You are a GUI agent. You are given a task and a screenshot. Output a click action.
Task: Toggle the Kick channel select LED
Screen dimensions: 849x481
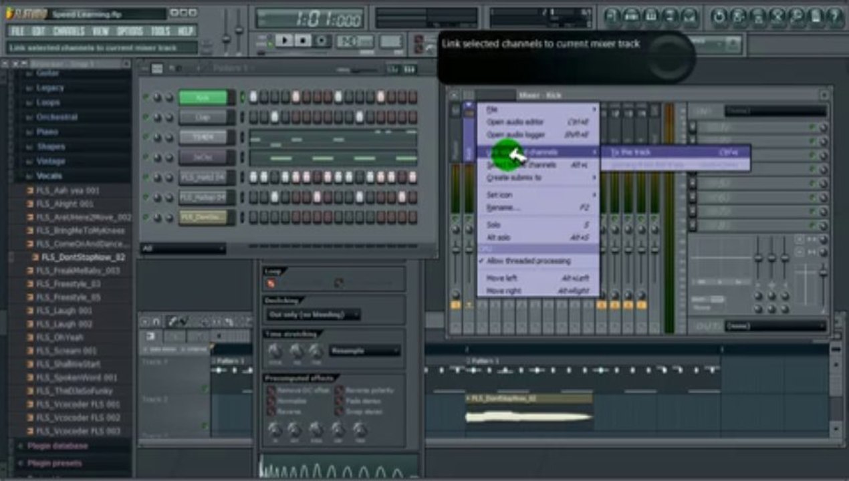click(242, 98)
